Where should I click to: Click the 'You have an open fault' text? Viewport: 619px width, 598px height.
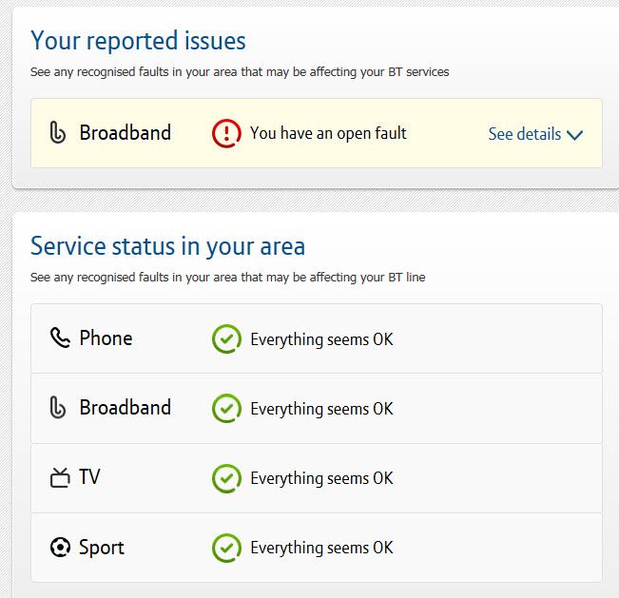328,133
